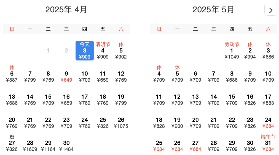
Task: Select April 19 at ¥799
Action: [x=121, y=100]
